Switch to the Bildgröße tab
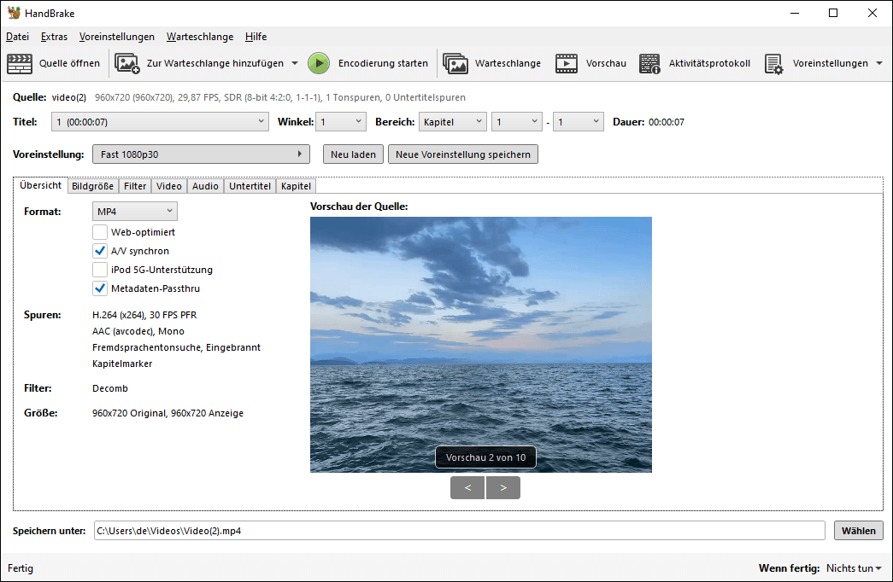893x582 pixels. 93,186
